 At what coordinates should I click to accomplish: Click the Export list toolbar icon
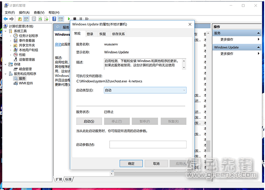point(46,19)
